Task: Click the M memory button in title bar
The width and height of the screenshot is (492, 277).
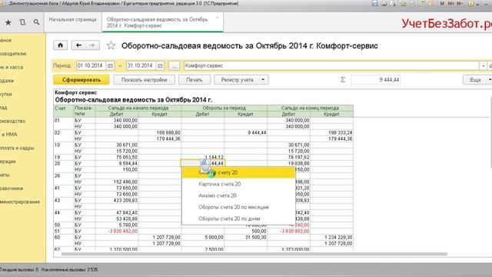Action: 443,3
